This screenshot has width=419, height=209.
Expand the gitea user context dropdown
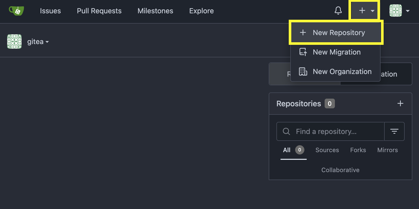47,42
